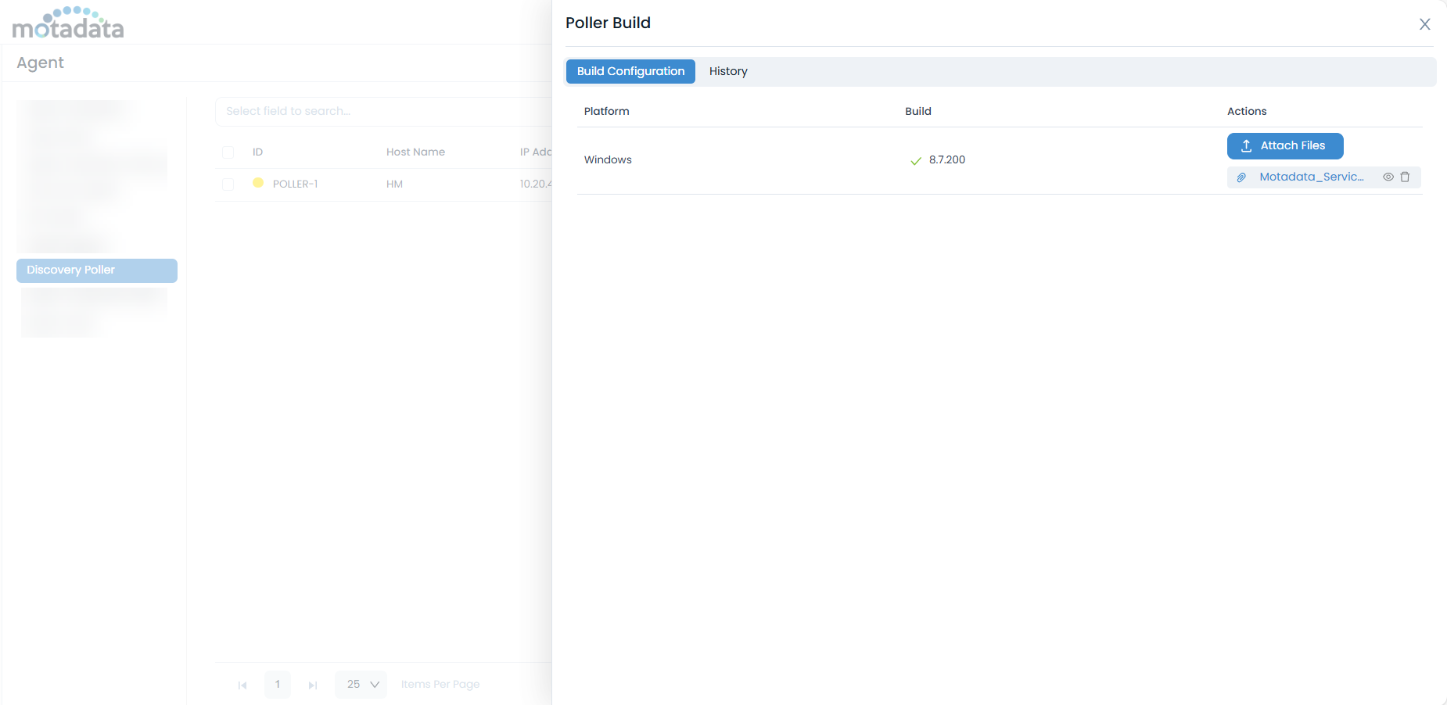Click the green checkmark next to build 8.7.200
Viewport: 1447px width, 705px height.
(x=915, y=160)
